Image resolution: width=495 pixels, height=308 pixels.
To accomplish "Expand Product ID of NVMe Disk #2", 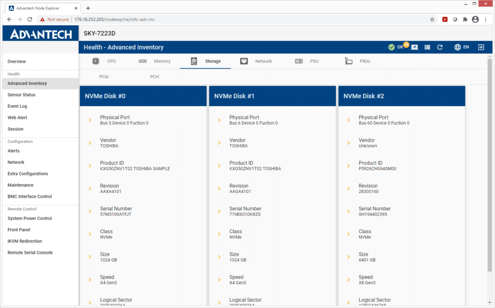I will tap(349, 165).
